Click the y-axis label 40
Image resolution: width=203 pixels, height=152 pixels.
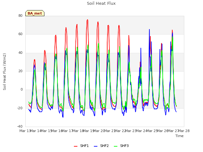point(20,53)
